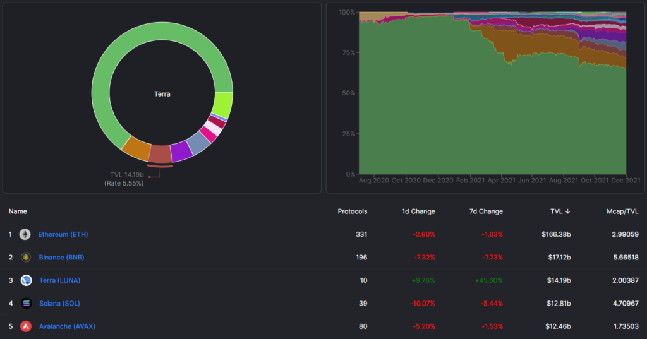647x339 pixels.
Task: Select the highlighted red Terra donut slice
Action: point(160,153)
